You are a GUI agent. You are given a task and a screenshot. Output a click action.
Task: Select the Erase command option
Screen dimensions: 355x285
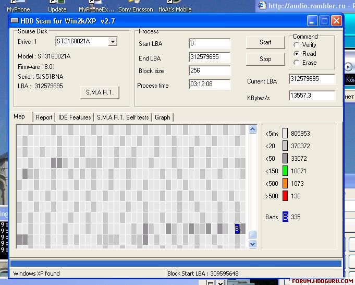(297, 63)
